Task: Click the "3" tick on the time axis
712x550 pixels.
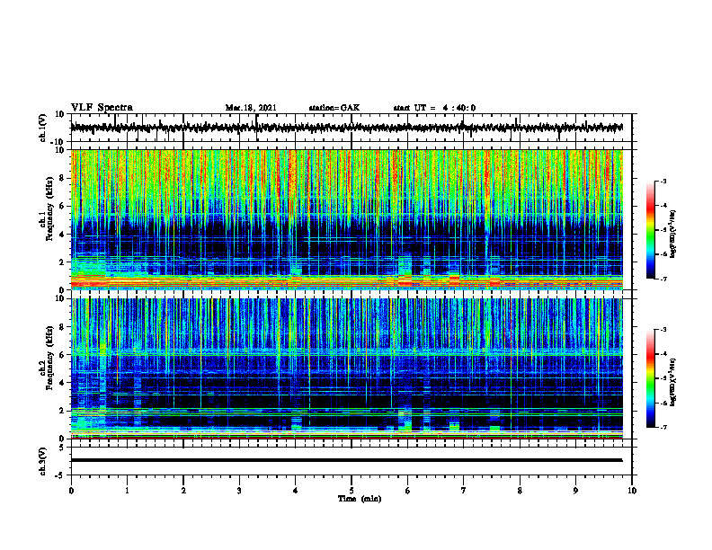Action: click(239, 491)
